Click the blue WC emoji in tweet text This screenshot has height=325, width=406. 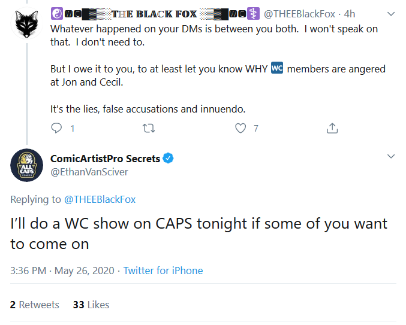click(x=277, y=68)
